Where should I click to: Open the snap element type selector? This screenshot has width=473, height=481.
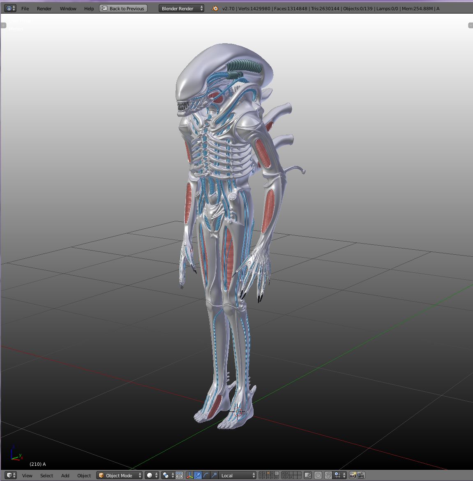tap(340, 475)
